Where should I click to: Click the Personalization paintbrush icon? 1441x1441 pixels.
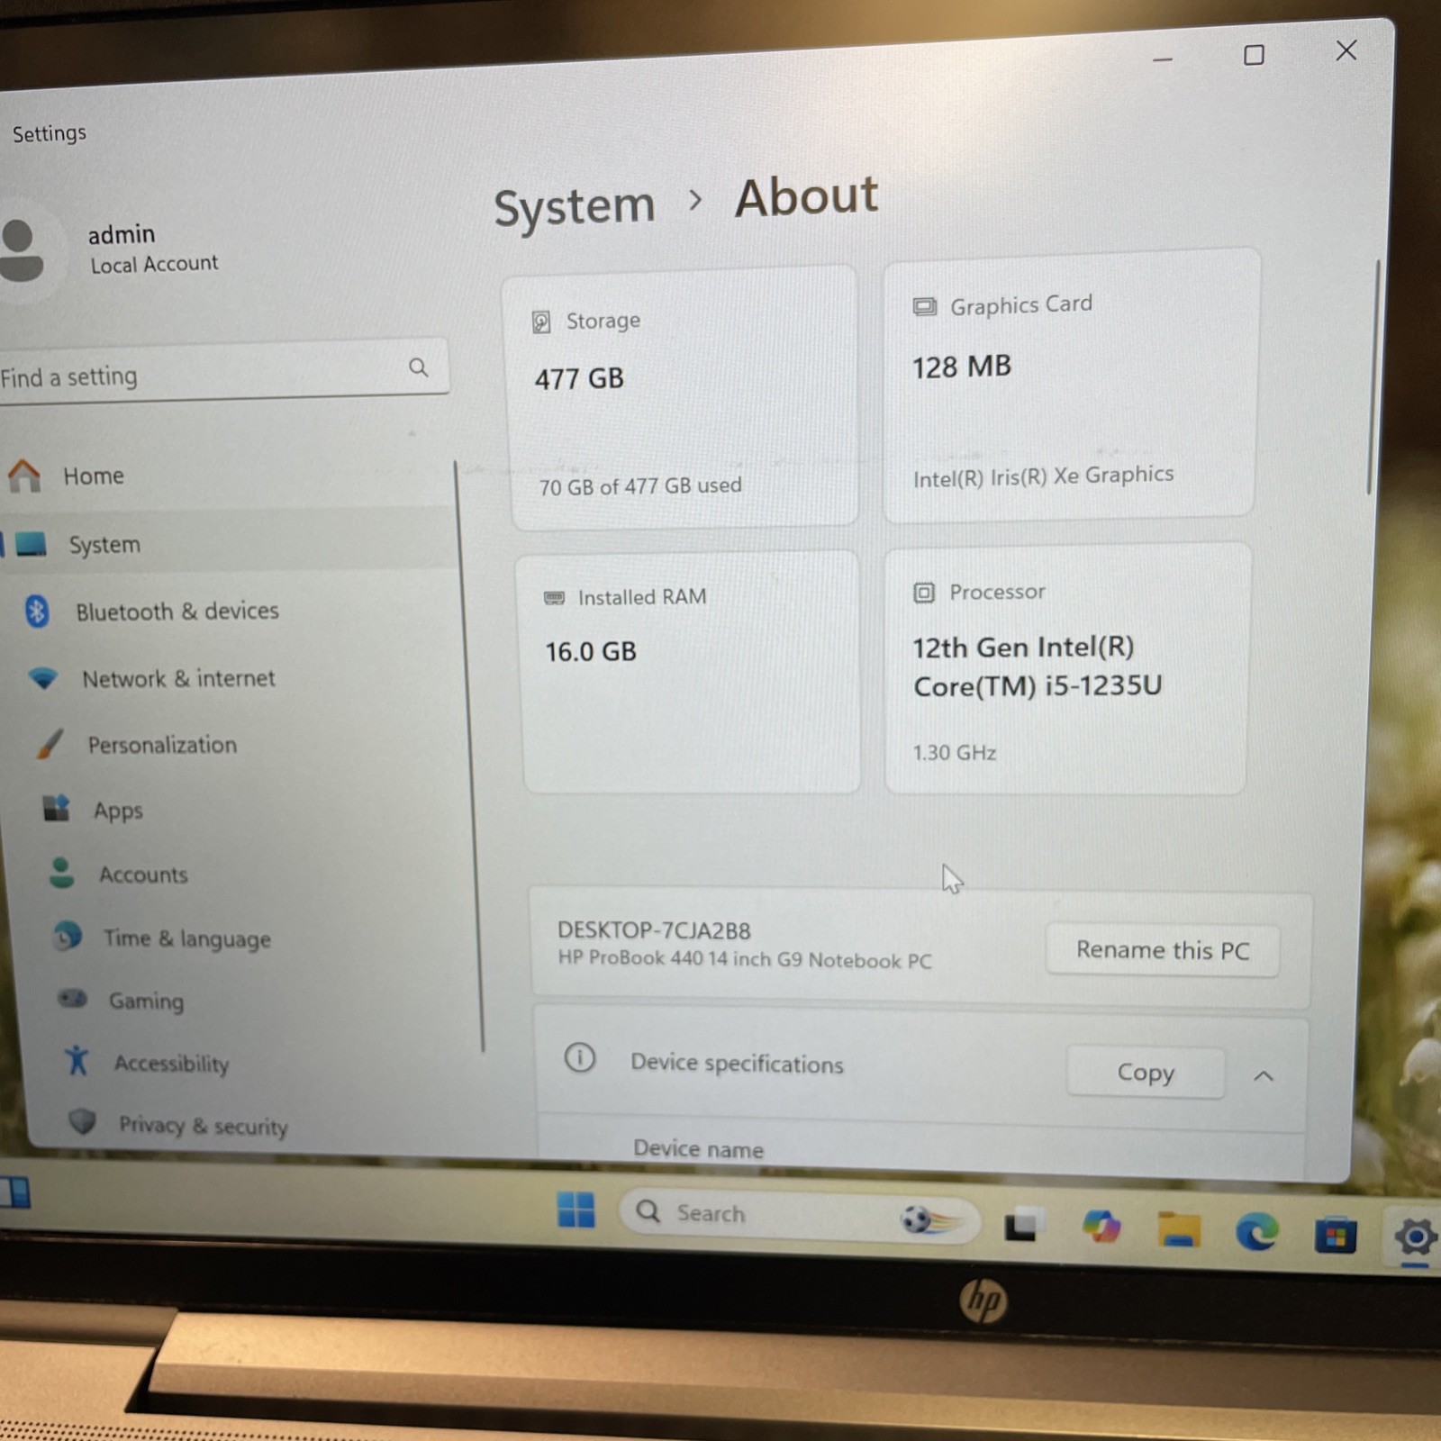pos(50,743)
